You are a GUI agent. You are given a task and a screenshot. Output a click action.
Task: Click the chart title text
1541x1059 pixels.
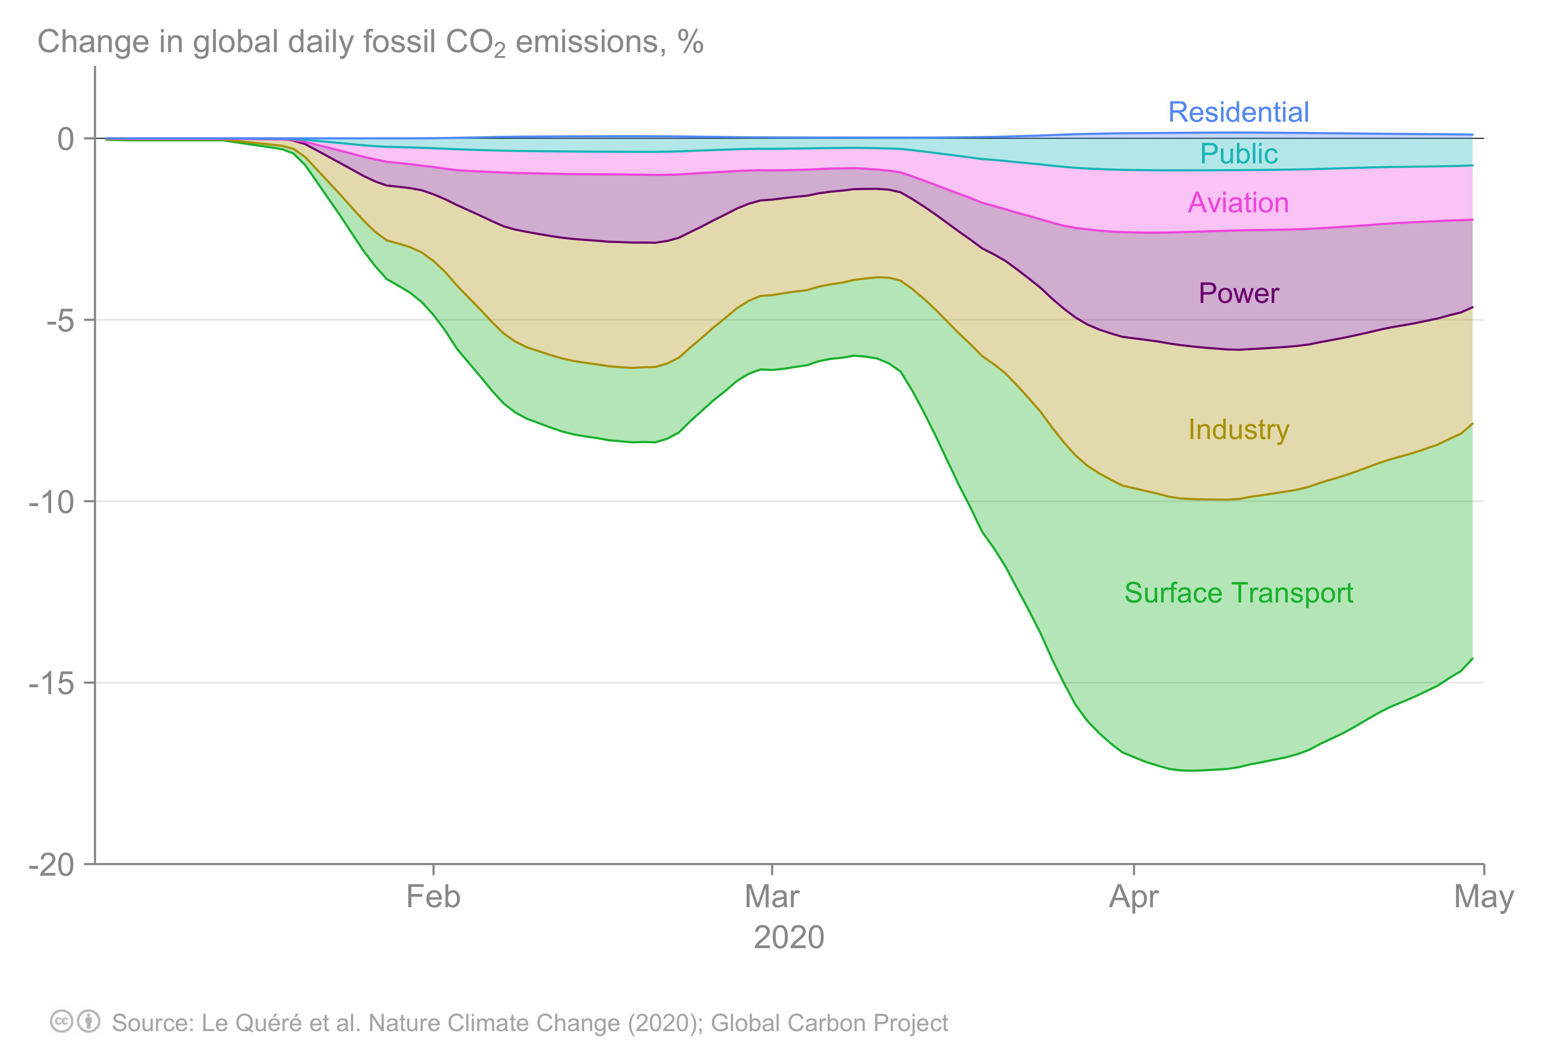(370, 42)
